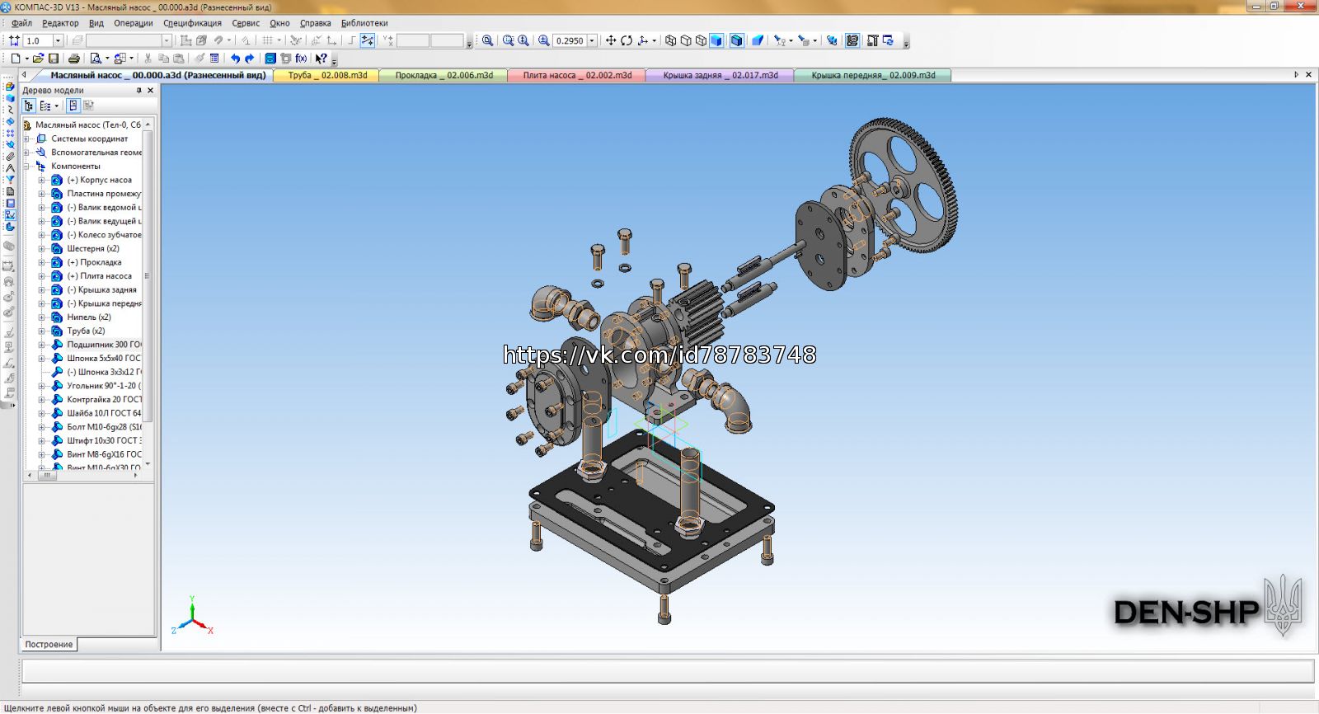
Task: Print using the printer icon
Action: [74, 59]
